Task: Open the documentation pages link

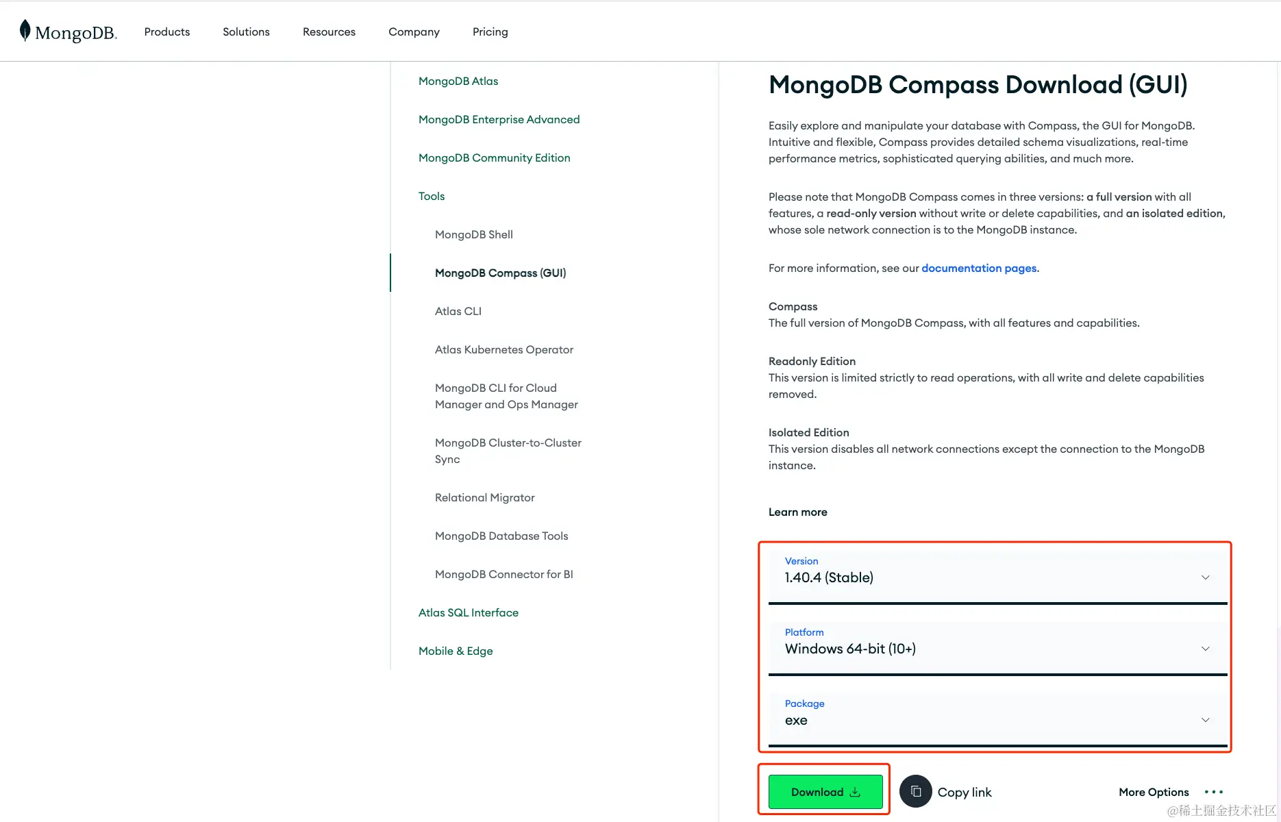Action: (979, 268)
